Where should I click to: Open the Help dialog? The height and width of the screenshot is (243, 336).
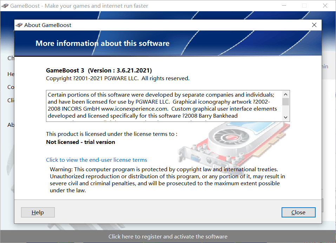[x=38, y=212]
